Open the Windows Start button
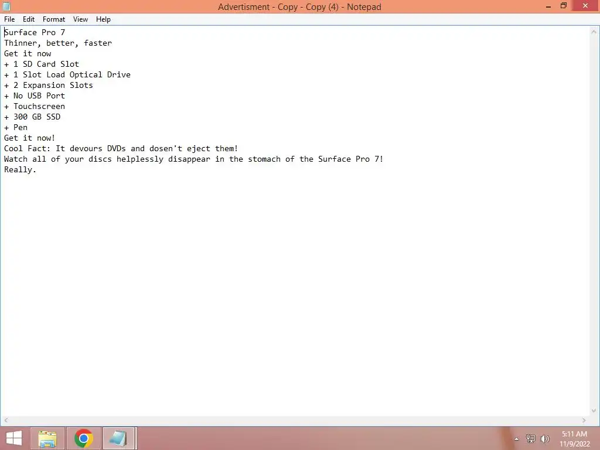The image size is (600, 450). click(x=14, y=438)
